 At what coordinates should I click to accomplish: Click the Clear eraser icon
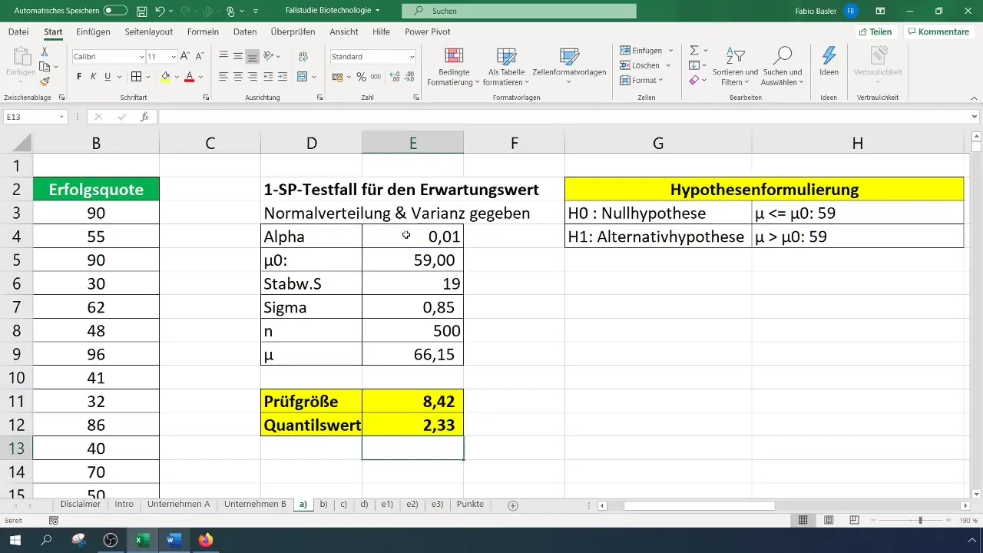point(693,80)
